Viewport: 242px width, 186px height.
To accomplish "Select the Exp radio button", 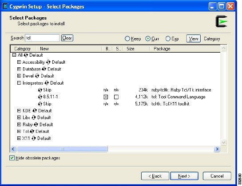I will [168, 39].
